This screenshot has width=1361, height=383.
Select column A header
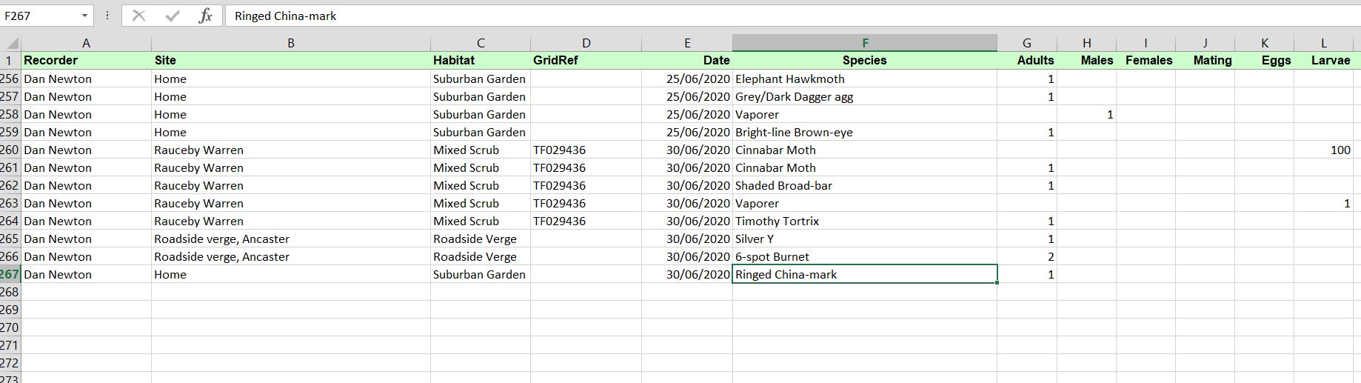pyautogui.click(x=86, y=43)
